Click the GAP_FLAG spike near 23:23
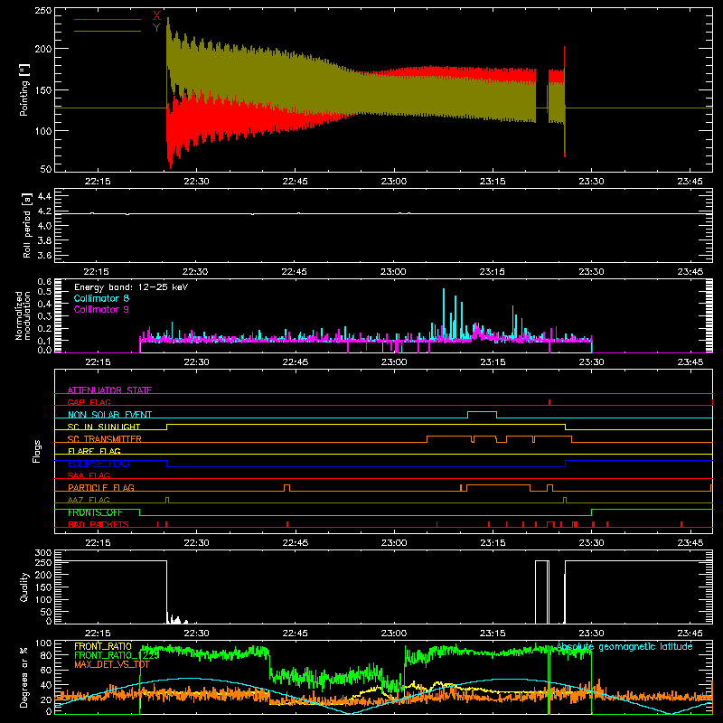The height and width of the screenshot is (723, 723). (549, 402)
